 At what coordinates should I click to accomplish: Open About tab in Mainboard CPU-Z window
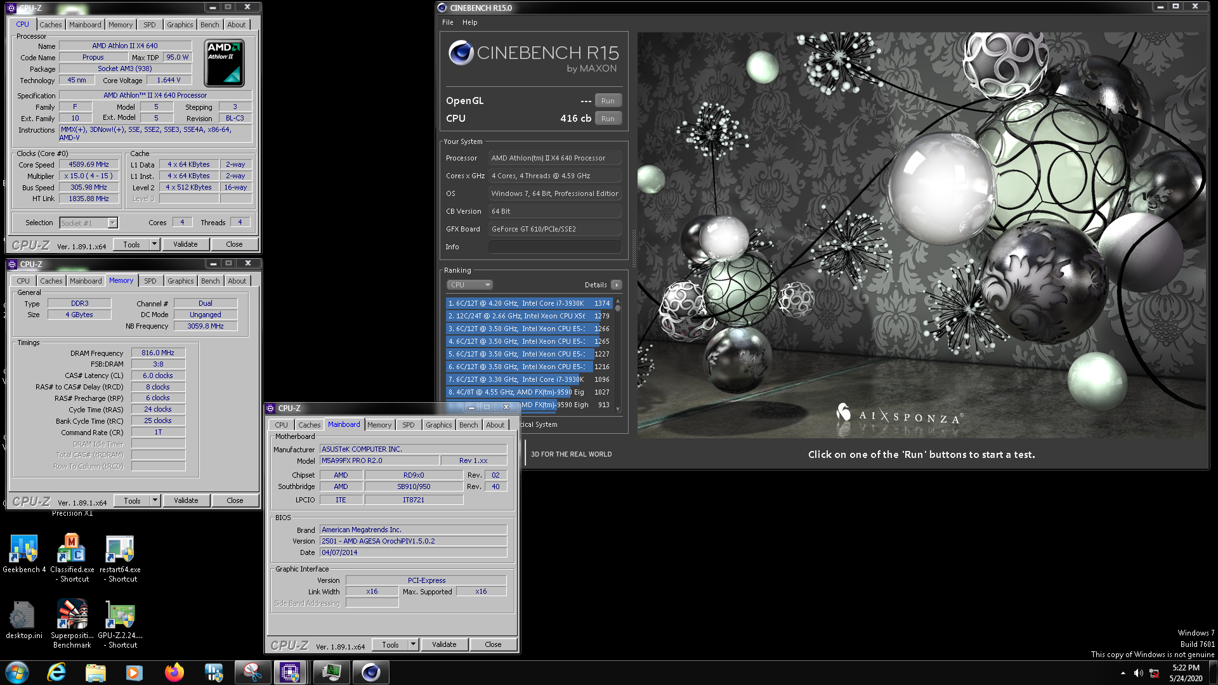(x=495, y=425)
